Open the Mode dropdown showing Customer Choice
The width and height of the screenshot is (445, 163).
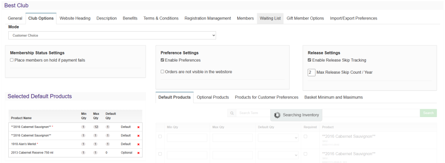(x=112, y=36)
